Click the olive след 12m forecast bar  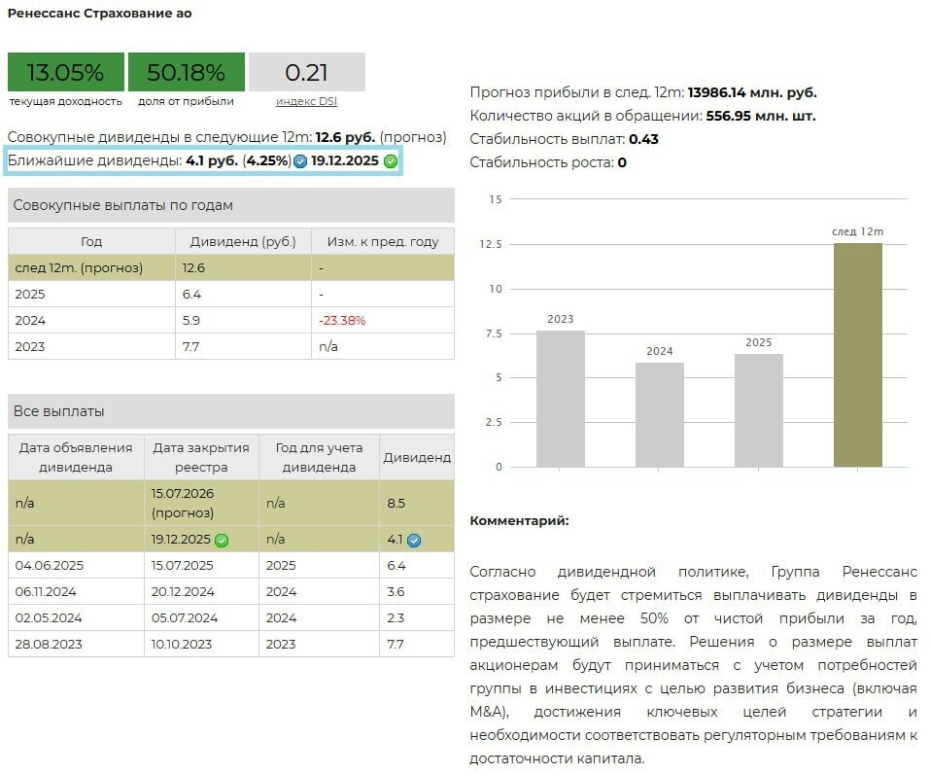click(x=857, y=355)
